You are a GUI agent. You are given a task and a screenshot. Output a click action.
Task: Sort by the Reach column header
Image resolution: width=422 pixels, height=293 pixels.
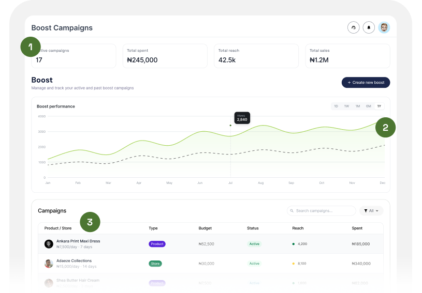[x=298, y=228]
